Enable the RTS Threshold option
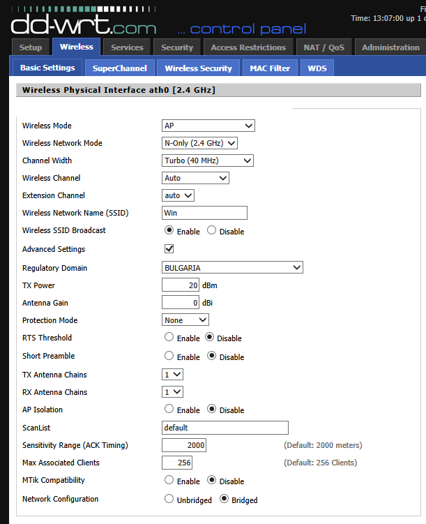 pyautogui.click(x=169, y=338)
